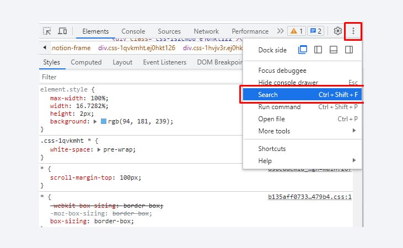
Task: Show more tabs with the double chevron
Action: click(x=281, y=31)
